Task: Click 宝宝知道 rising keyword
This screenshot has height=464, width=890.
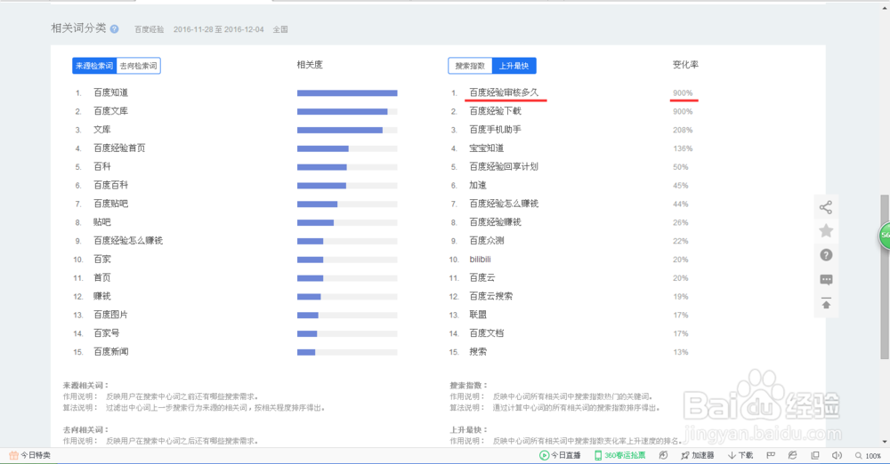Action: 487,148
